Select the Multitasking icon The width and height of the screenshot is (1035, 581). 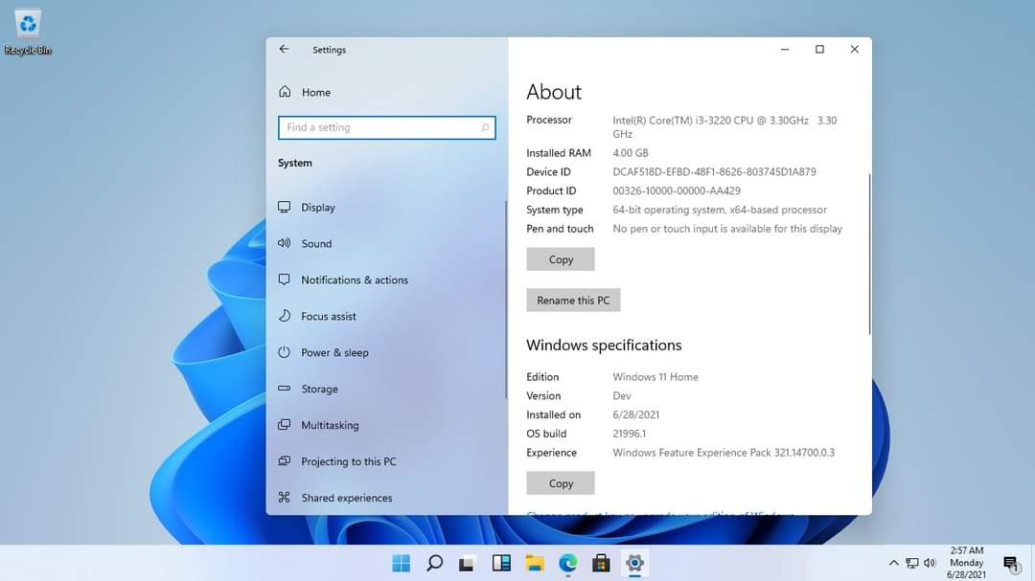coord(284,425)
